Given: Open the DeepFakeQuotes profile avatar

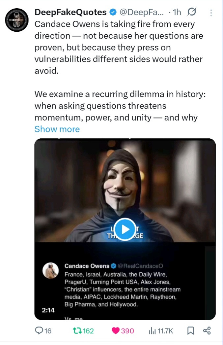Looking at the screenshot, I should point(17,19).
